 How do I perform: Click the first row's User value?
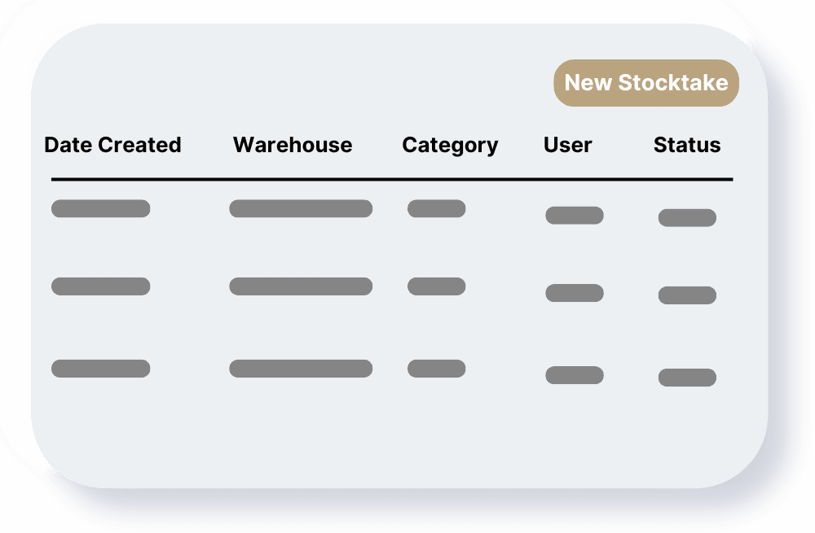[575, 216]
